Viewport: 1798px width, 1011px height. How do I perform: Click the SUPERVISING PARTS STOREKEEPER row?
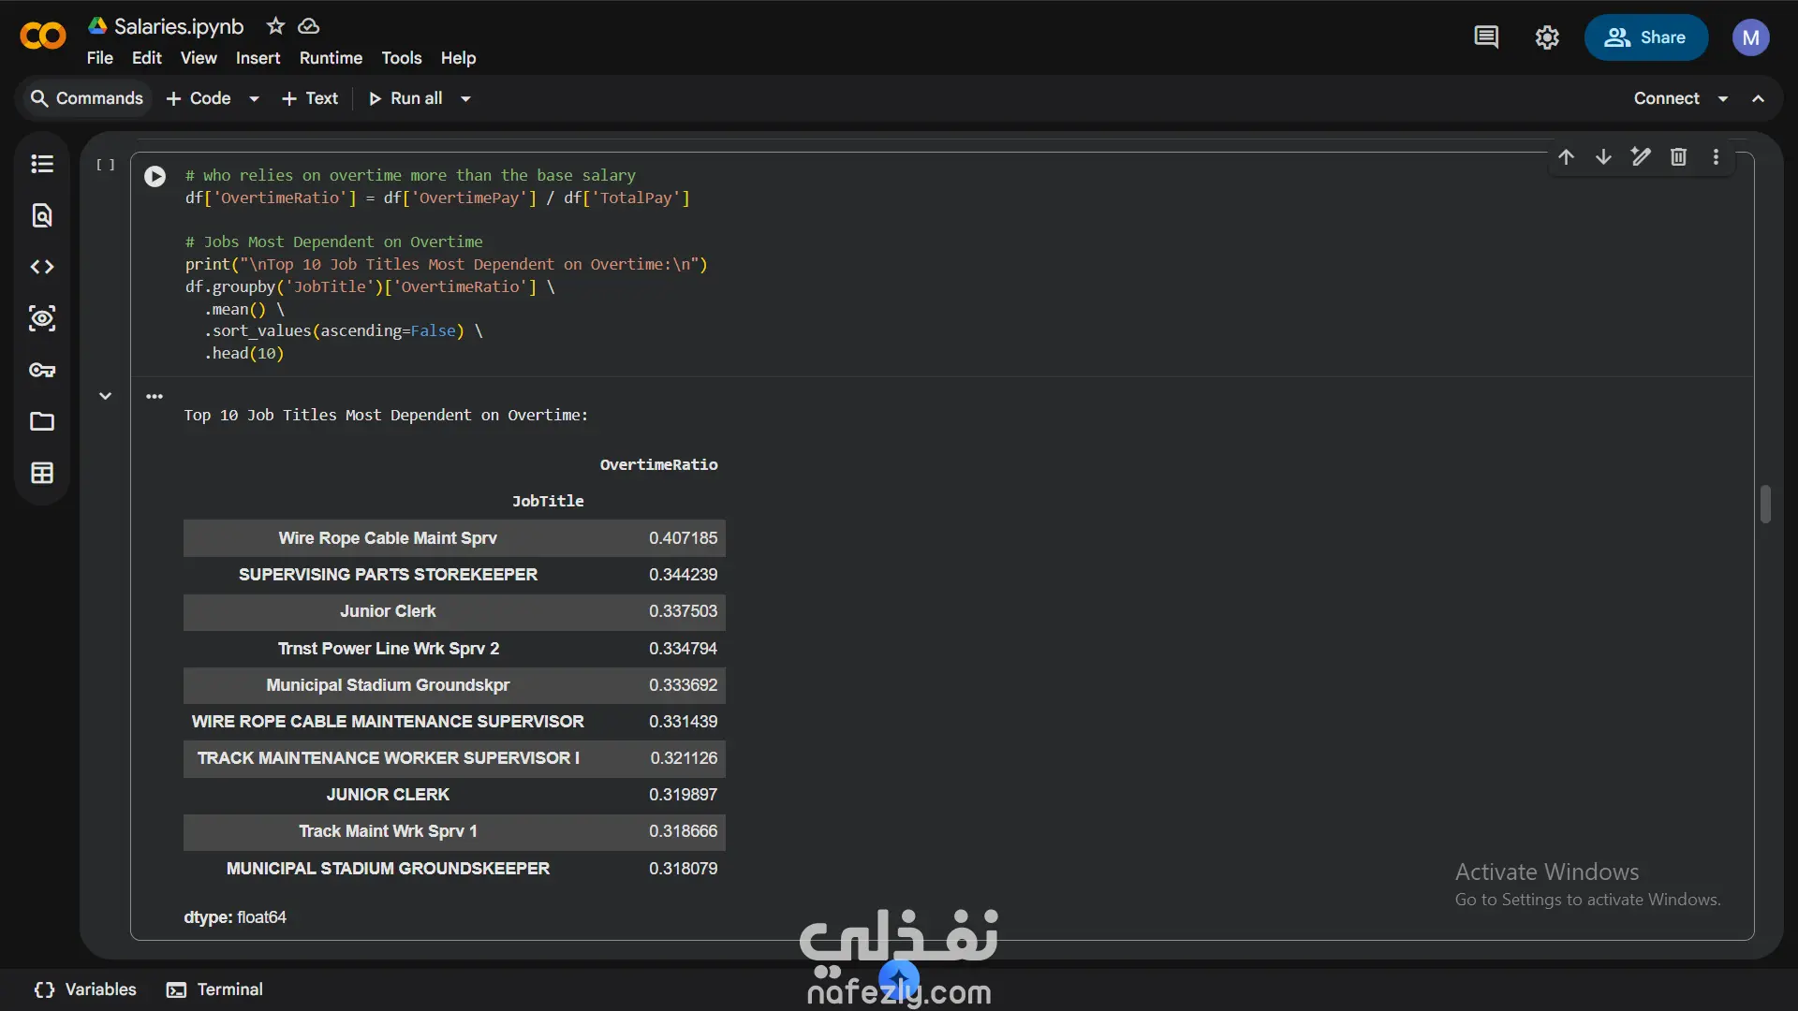[x=454, y=575]
